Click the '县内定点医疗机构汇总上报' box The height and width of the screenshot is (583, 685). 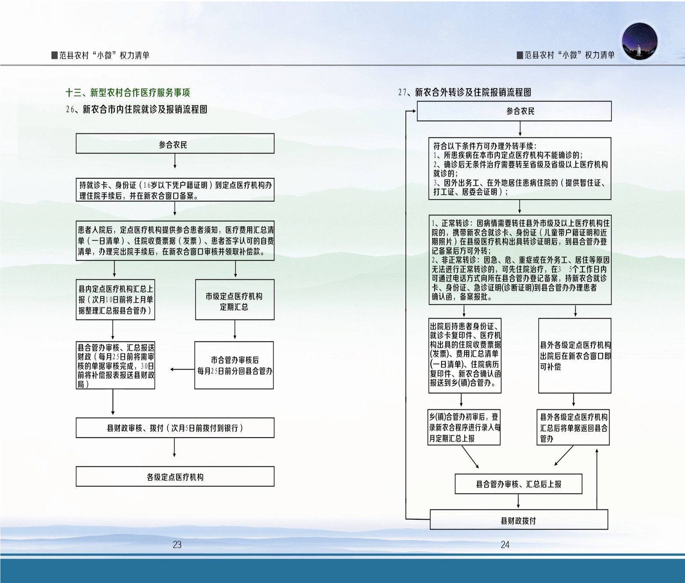tap(115, 299)
